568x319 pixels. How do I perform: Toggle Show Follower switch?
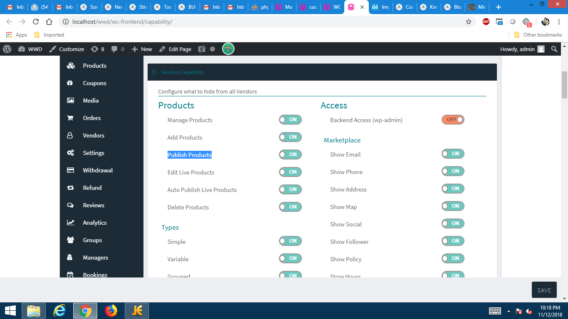453,241
